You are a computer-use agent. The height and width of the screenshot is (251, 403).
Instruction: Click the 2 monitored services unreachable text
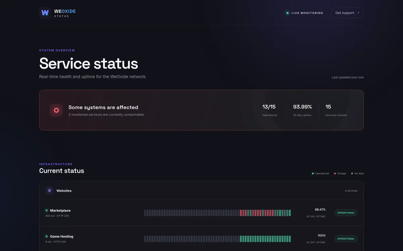[106, 114]
